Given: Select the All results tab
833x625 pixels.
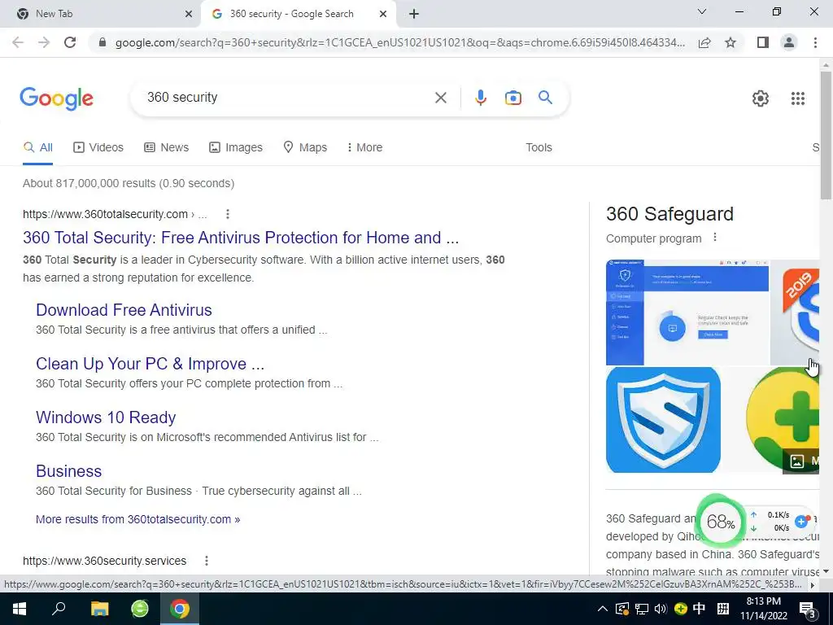Looking at the screenshot, I should (37, 147).
